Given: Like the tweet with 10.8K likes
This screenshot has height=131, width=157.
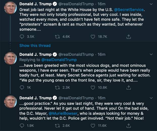Looking at the screenshot, I should (x=93, y=87).
